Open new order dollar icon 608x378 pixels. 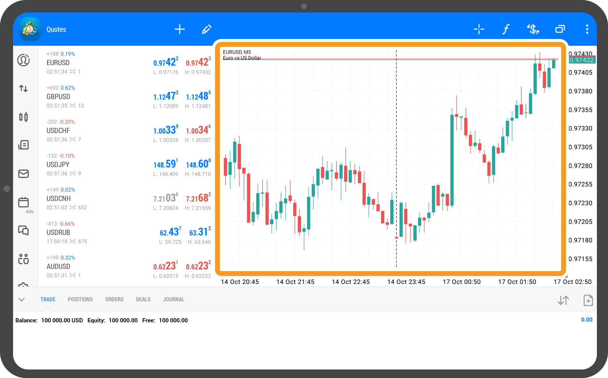point(533,29)
